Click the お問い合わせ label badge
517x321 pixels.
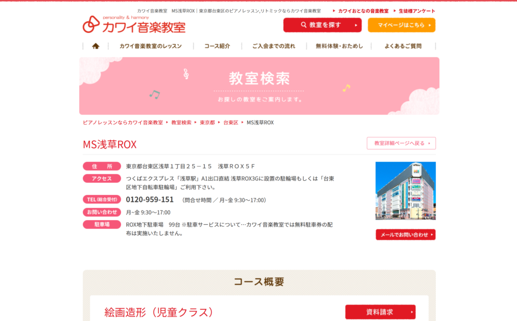click(102, 212)
